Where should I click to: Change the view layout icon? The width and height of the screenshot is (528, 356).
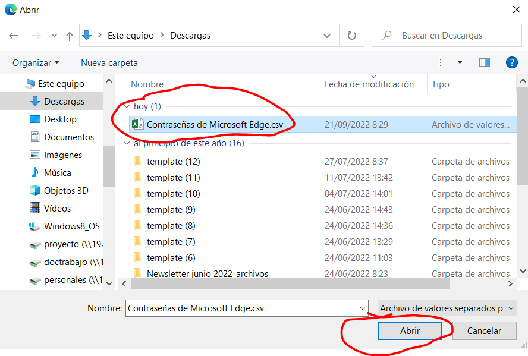[444, 62]
